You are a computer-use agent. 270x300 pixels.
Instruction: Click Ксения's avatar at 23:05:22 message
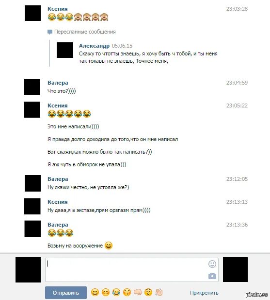(x=32, y=109)
